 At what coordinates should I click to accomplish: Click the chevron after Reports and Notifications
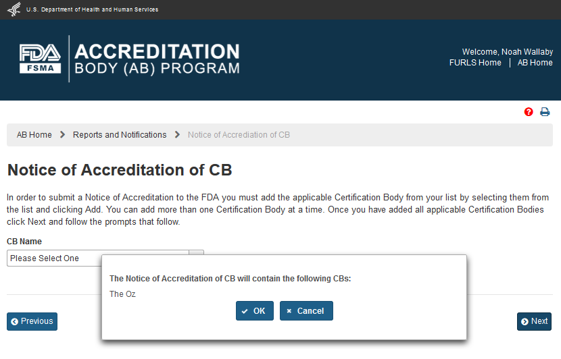click(x=177, y=135)
